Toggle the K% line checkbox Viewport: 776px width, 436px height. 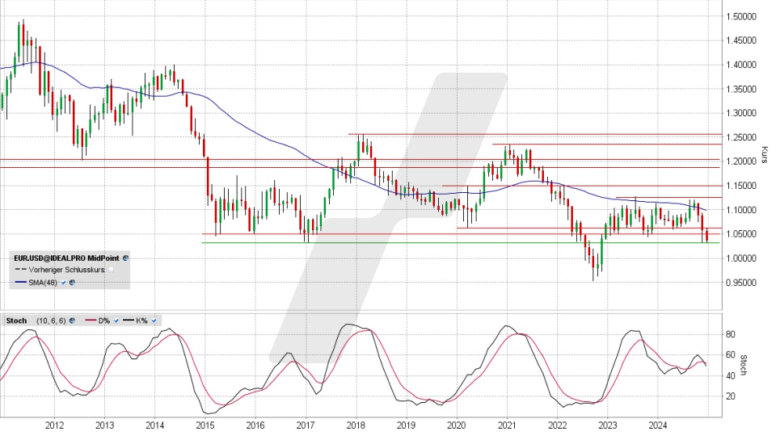pyautogui.click(x=154, y=321)
